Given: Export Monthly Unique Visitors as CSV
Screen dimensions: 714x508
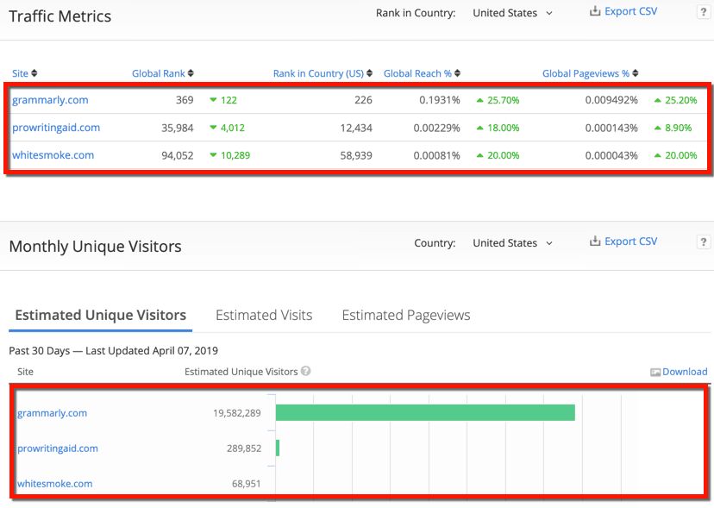Looking at the screenshot, I should click(623, 241).
